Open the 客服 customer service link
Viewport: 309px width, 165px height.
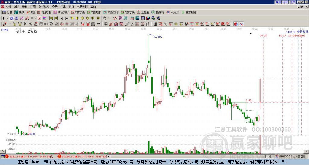(x=278, y=2)
